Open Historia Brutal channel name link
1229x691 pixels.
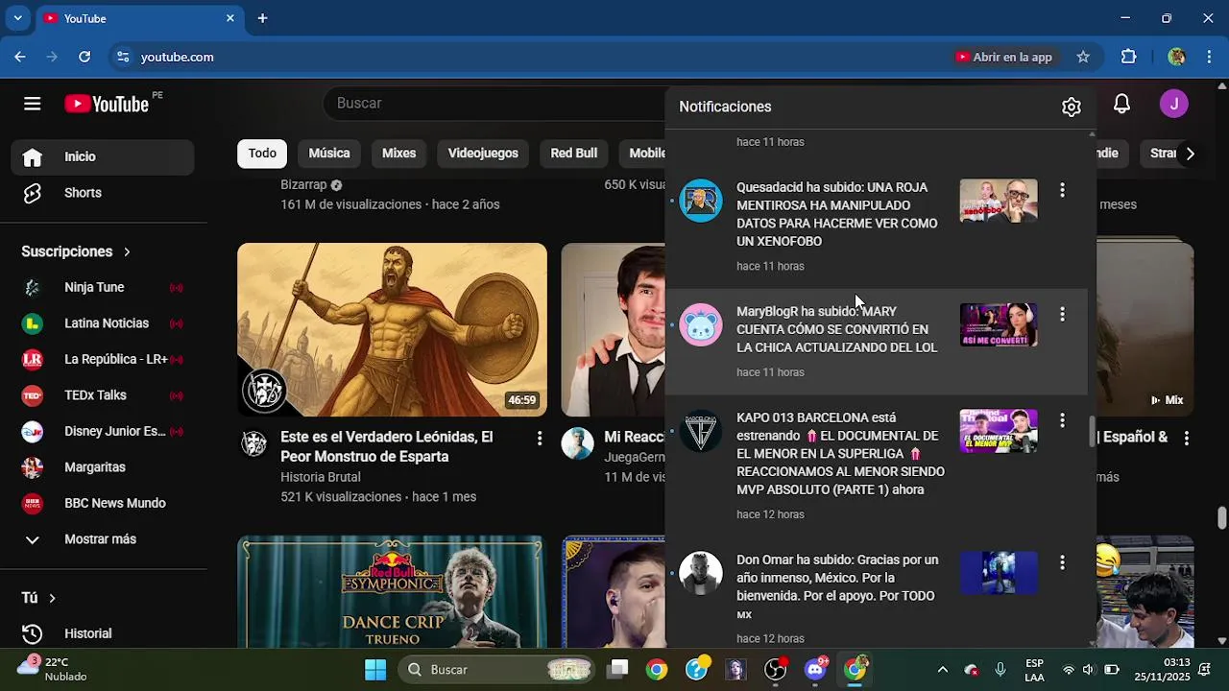tap(321, 477)
